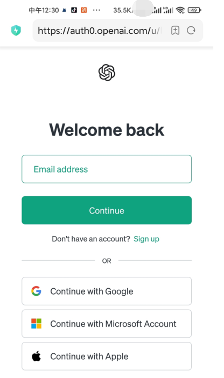Screen dimensions: 224x378
Task: Click the bookmark add icon in address bar
Action: [x=175, y=30]
